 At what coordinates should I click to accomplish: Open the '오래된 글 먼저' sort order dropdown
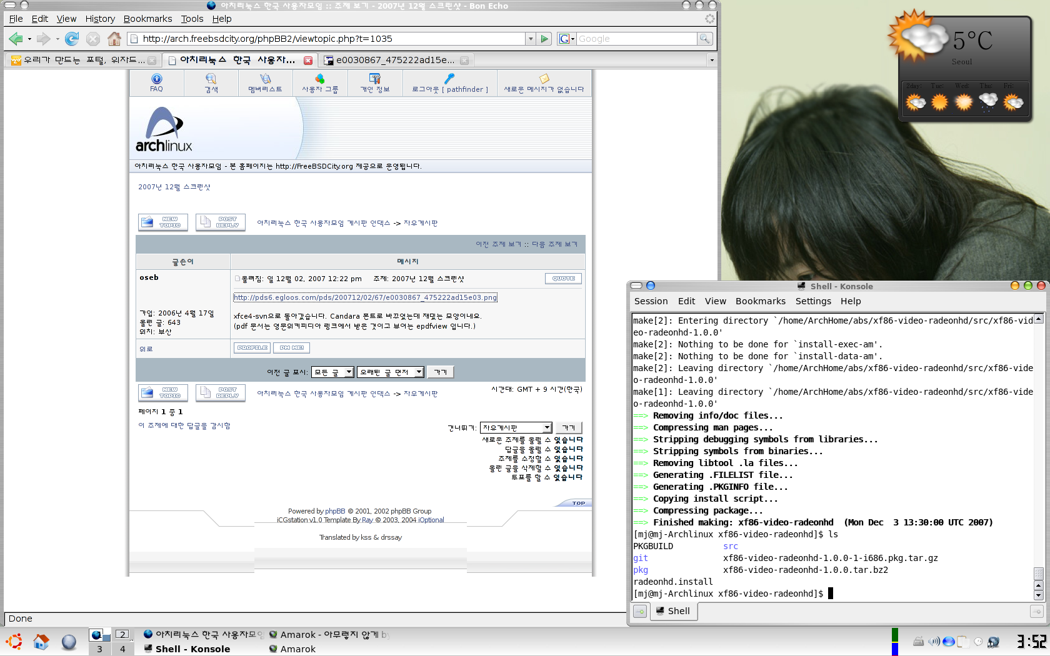(x=391, y=372)
